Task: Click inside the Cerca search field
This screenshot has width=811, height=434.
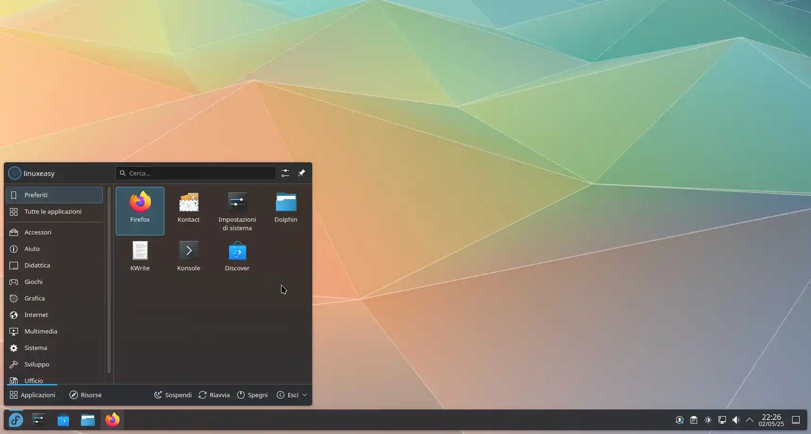Action: 196,173
